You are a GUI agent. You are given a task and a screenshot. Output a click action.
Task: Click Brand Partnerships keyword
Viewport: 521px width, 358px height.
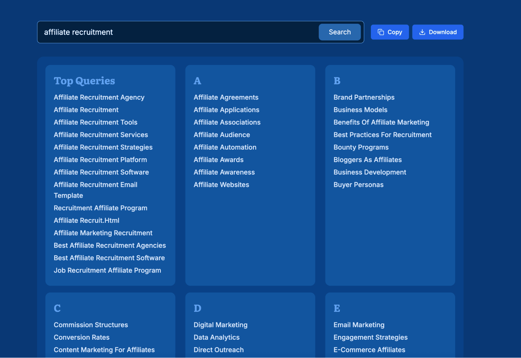point(364,97)
